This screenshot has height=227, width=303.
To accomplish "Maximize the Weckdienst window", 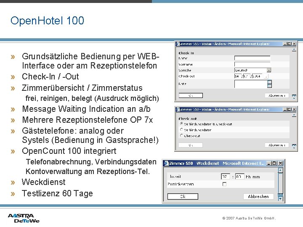I will tap(274, 163).
